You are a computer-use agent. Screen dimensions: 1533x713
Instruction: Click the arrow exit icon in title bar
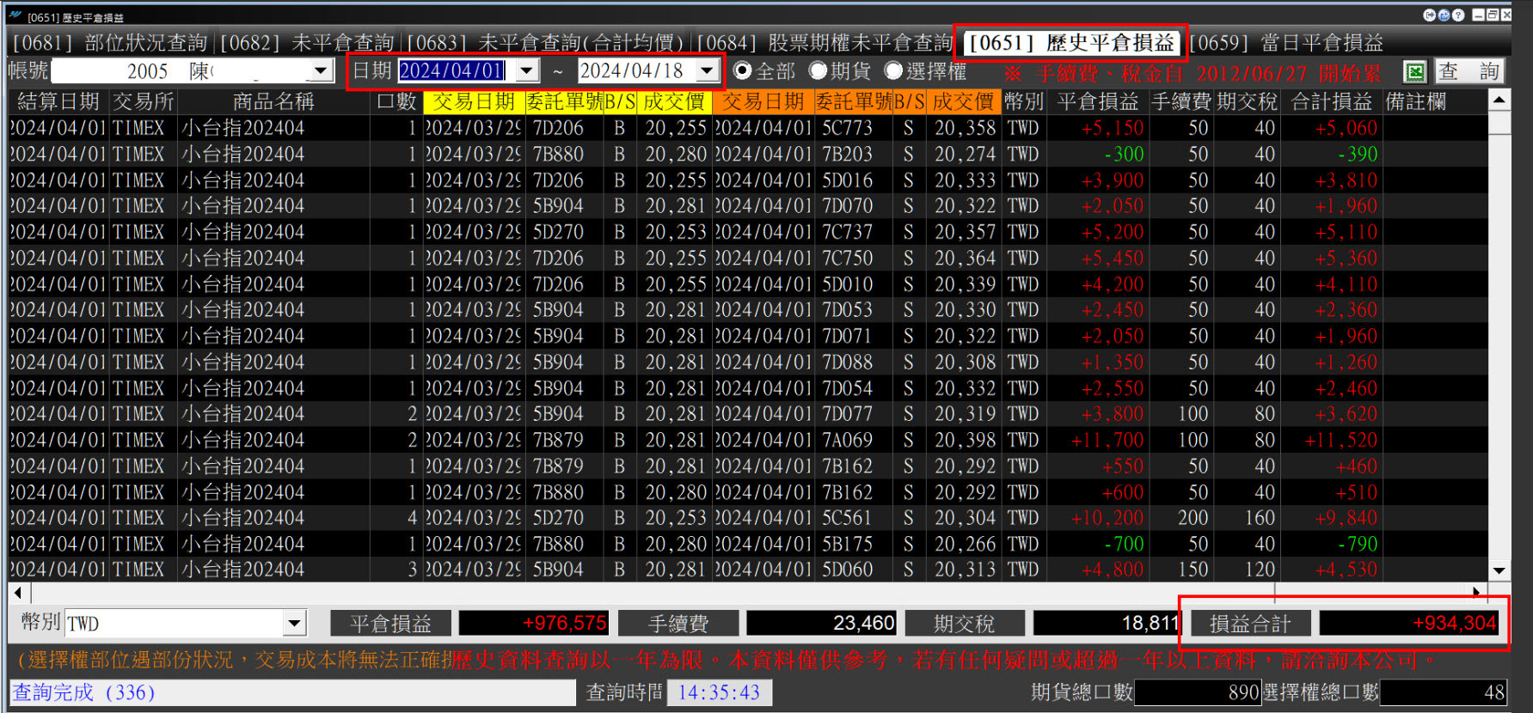pos(1430,15)
